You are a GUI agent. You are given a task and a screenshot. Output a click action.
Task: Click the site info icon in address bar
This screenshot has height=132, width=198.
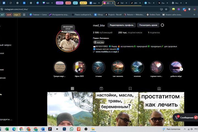2,9
